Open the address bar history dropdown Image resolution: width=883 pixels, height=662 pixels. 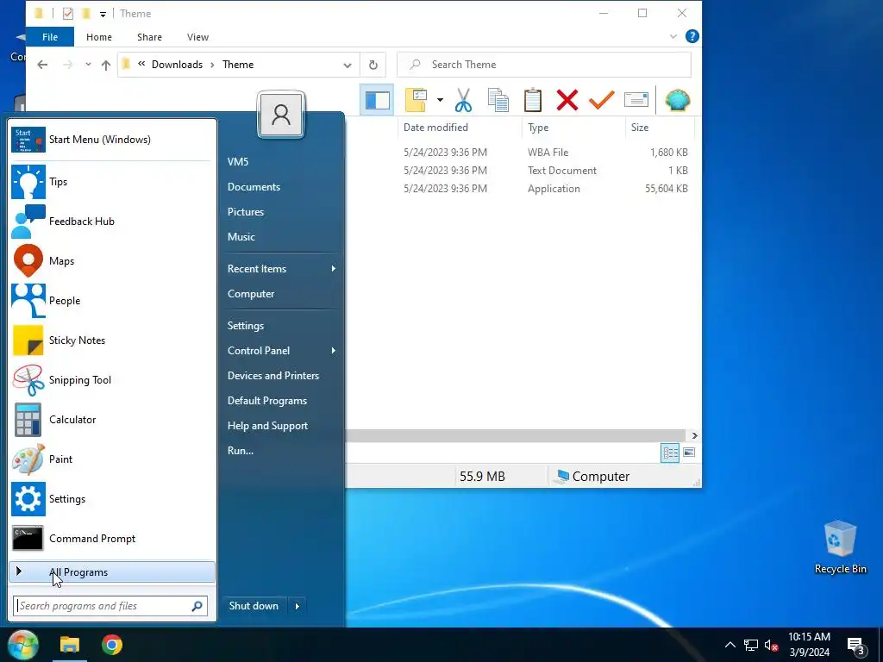pyautogui.click(x=348, y=66)
